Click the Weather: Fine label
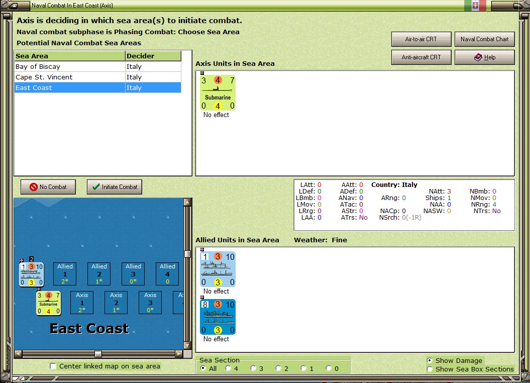Viewport: 530px width, 383px height. [321, 240]
